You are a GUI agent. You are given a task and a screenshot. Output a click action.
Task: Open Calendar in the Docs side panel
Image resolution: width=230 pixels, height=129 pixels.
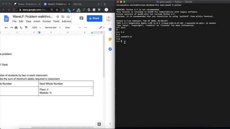pyautogui.click(x=110, y=29)
